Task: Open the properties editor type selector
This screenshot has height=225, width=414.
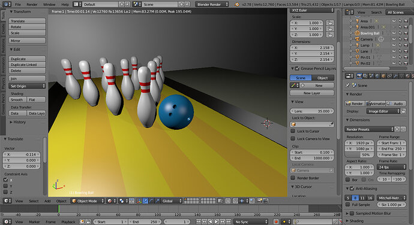Action: (349, 76)
